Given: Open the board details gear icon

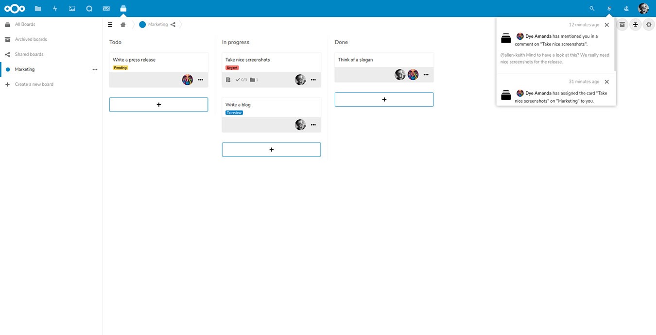Looking at the screenshot, I should click(648, 24).
